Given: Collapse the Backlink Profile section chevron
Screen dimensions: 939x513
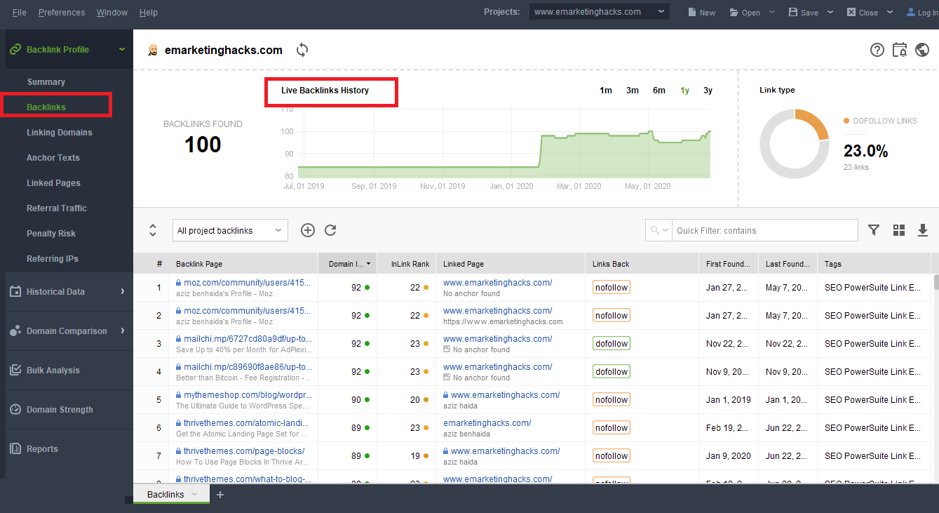Looking at the screenshot, I should pyautogui.click(x=122, y=50).
